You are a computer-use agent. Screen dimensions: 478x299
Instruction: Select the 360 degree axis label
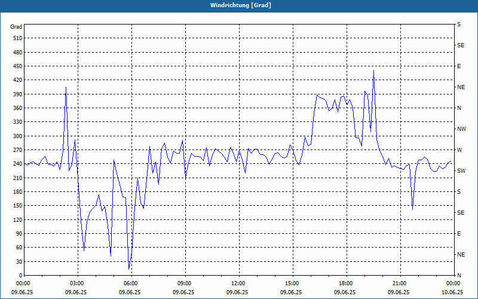tap(18, 108)
